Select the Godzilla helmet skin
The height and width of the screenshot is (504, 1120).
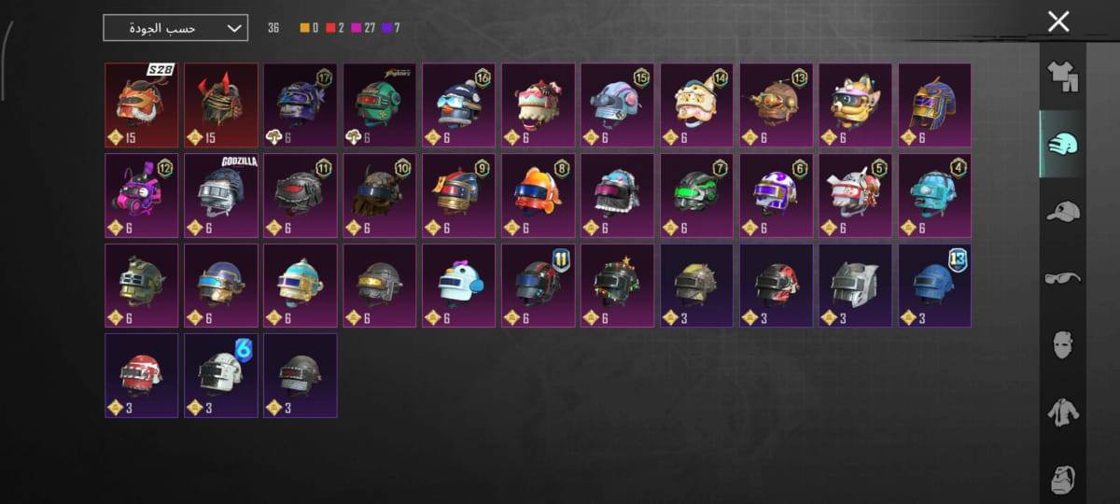[220, 196]
